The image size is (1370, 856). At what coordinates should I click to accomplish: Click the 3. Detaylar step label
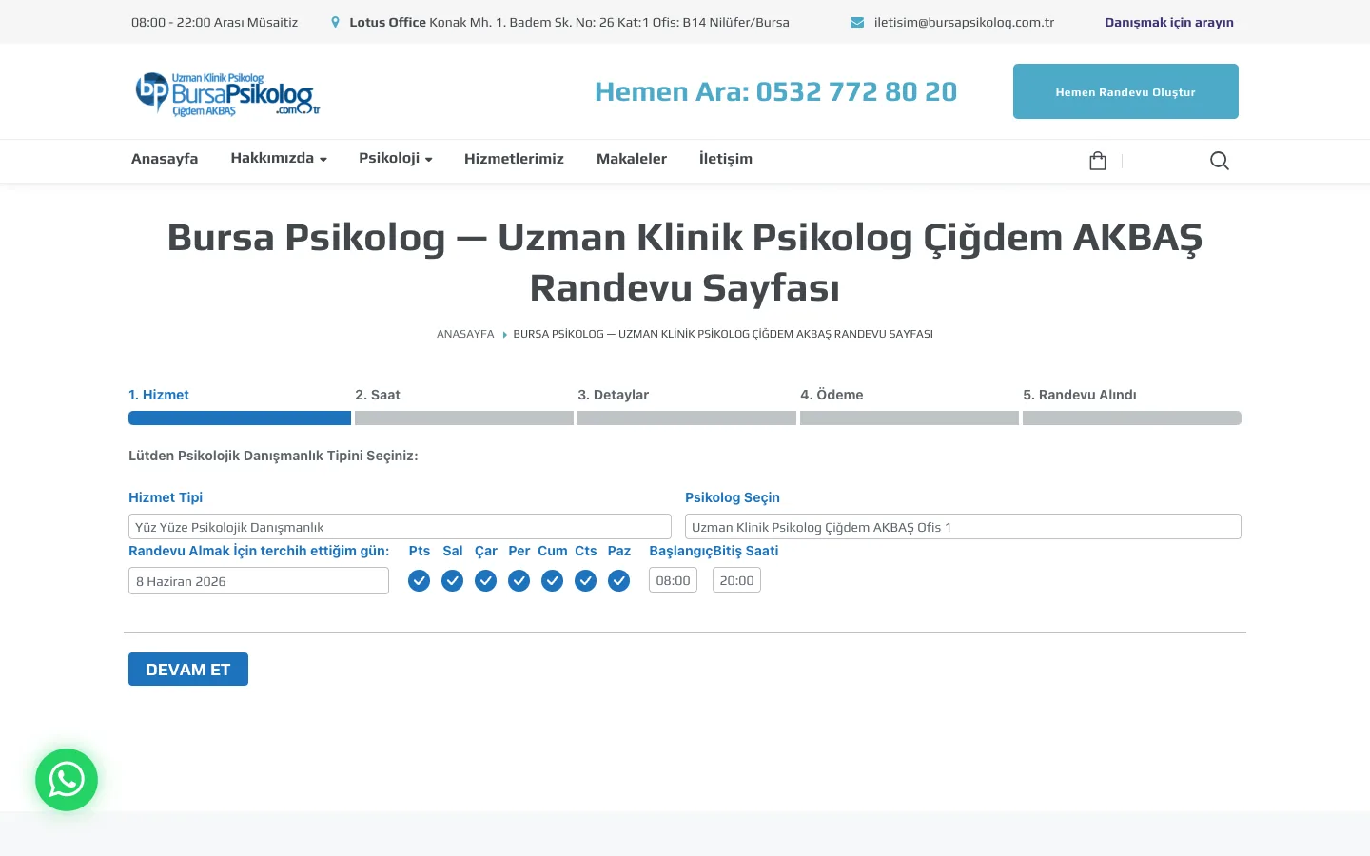(613, 395)
